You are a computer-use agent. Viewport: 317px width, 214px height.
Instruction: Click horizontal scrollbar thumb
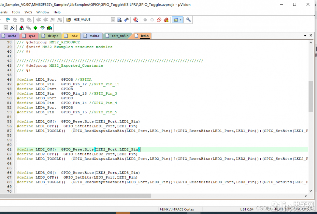[76, 196]
